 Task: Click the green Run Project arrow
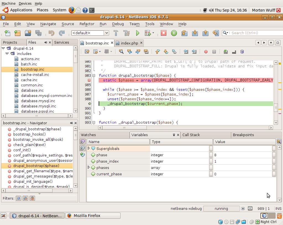138,33
